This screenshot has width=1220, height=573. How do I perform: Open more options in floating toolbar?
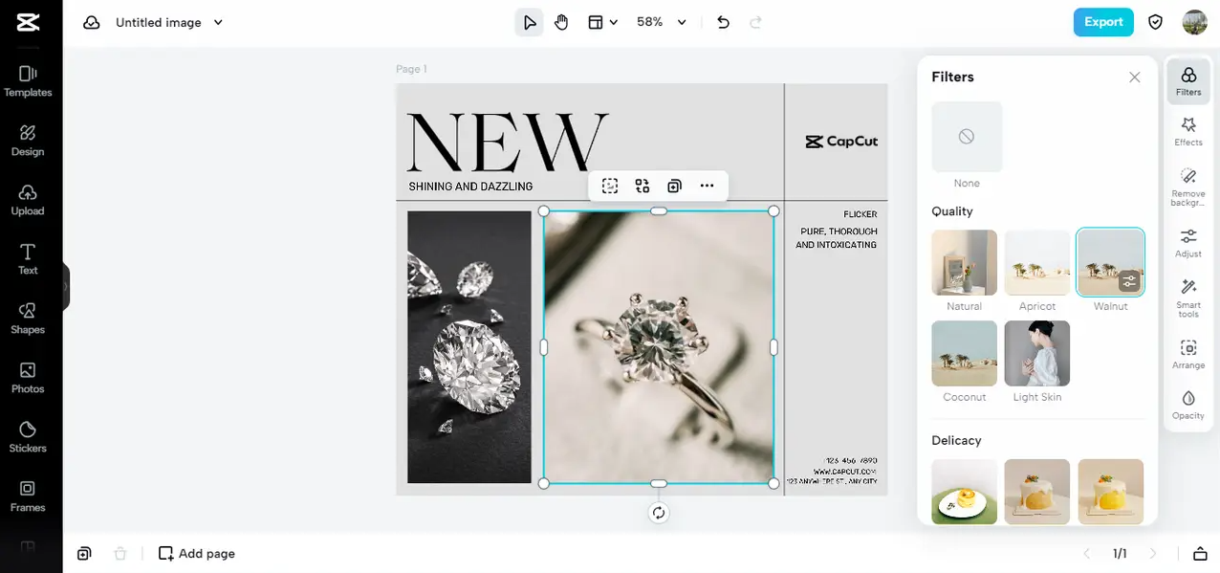click(x=707, y=186)
